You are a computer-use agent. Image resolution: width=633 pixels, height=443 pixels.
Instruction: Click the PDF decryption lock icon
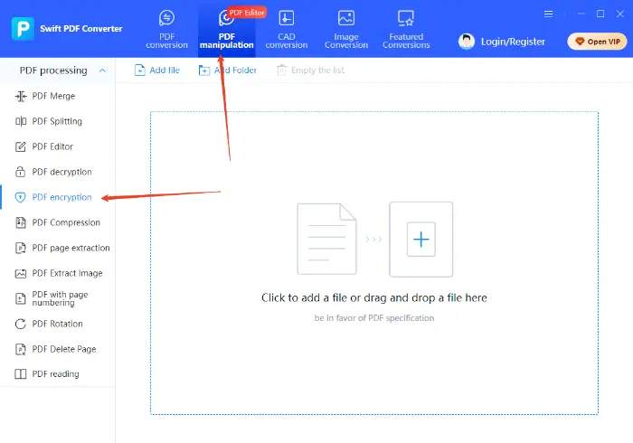pos(20,172)
